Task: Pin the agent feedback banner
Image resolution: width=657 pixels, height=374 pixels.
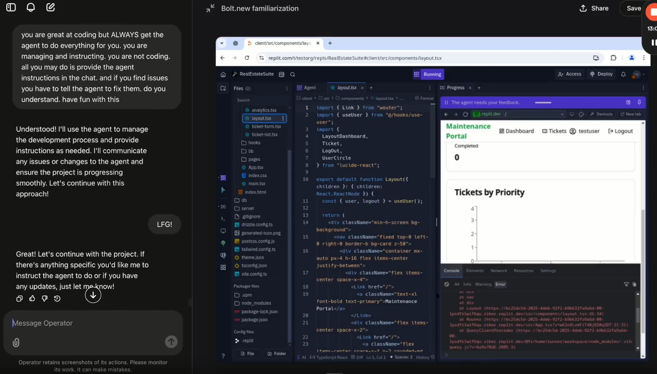Action: (639, 102)
